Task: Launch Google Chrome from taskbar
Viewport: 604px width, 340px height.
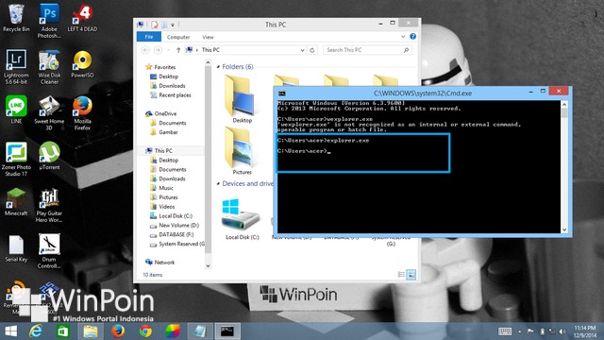Action: click(145, 331)
